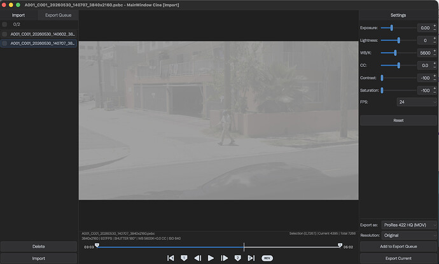Decrease Saturation with the minus stepper
The image size is (439, 264).
[435, 92]
